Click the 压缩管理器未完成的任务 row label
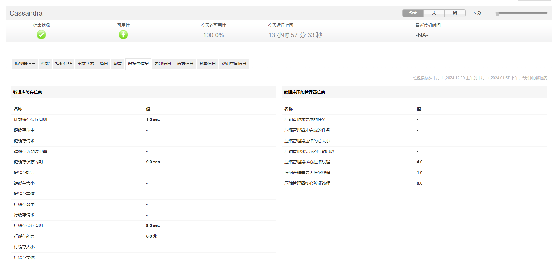The width and height of the screenshot is (556, 260). coord(307,130)
